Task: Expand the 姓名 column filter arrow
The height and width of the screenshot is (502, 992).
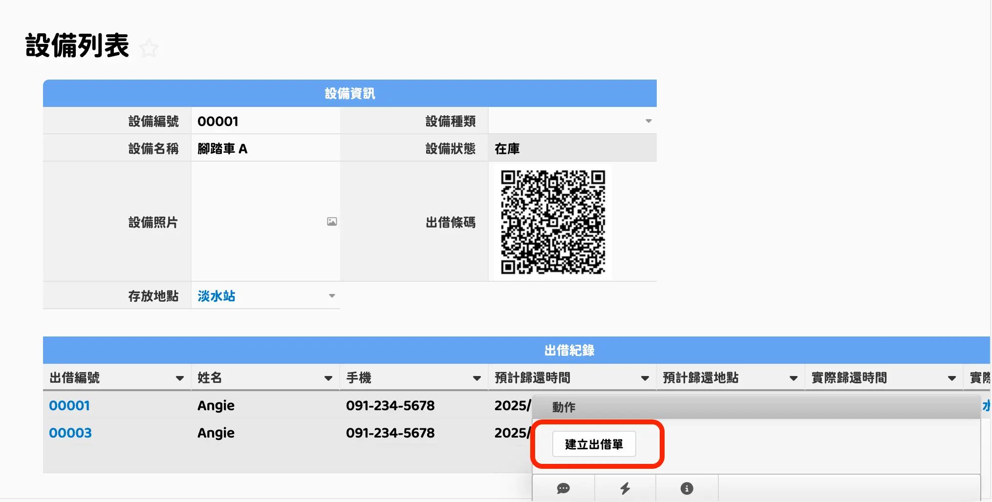Action: coord(328,378)
